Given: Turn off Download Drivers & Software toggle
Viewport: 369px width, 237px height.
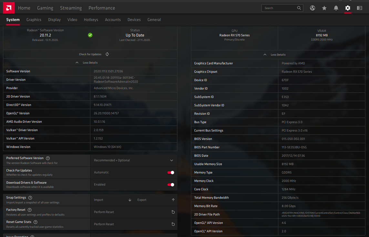Looking at the screenshot, I should click(x=171, y=185).
